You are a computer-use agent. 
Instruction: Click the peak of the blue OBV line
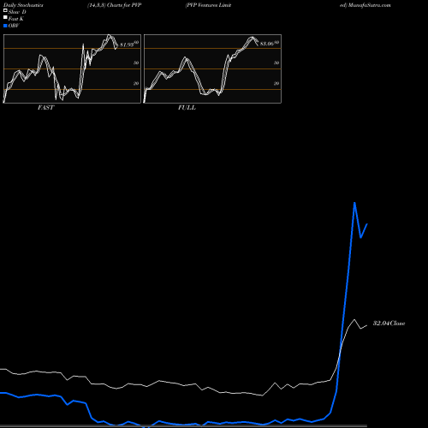[x=354, y=203]
